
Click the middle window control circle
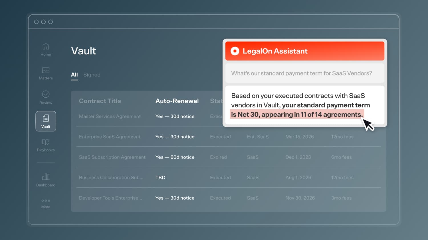(x=43, y=22)
